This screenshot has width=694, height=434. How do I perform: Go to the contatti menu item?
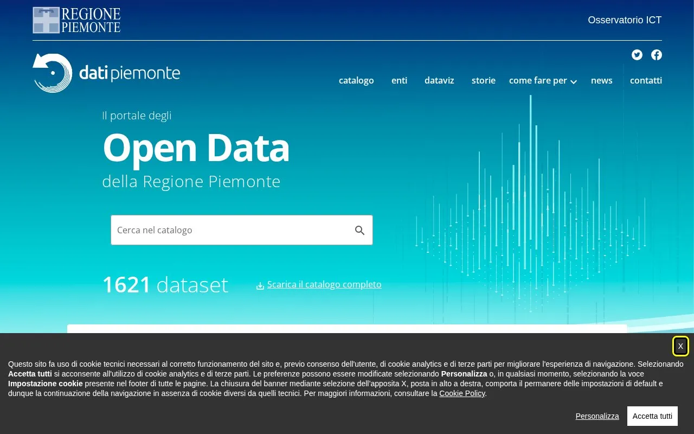pyautogui.click(x=646, y=80)
